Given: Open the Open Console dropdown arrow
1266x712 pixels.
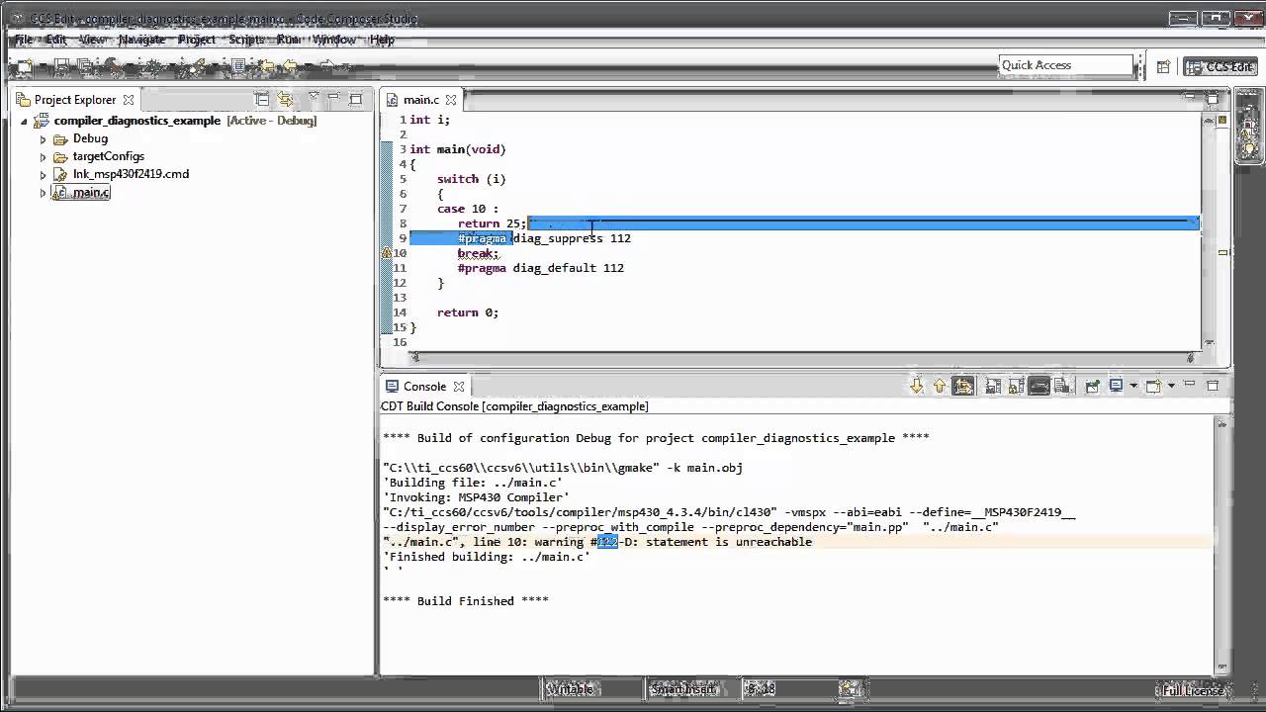Looking at the screenshot, I should tap(1171, 386).
